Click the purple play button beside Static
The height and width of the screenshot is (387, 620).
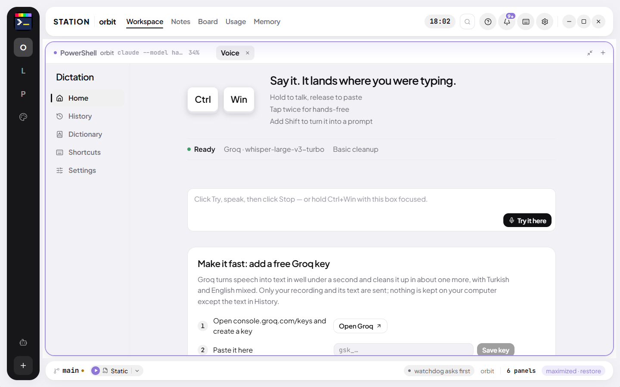96,371
